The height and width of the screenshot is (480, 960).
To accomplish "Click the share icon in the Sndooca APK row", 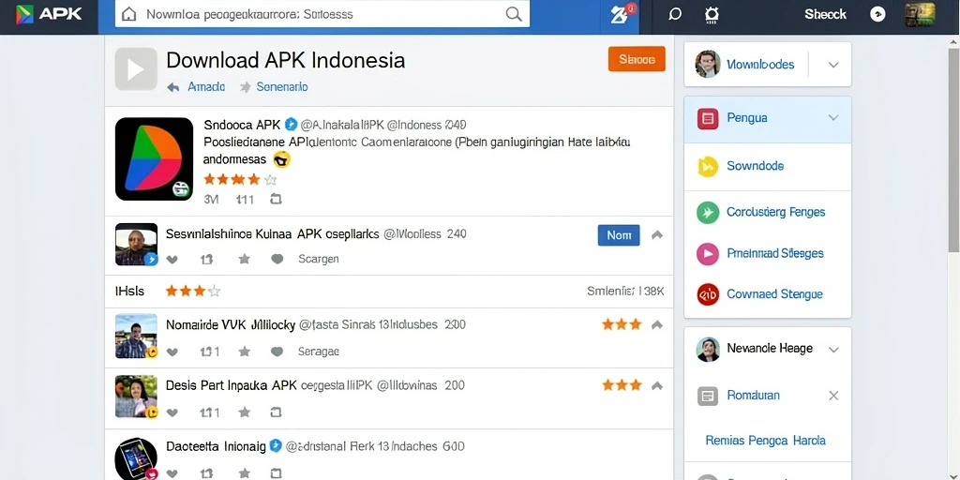I will coord(276,199).
